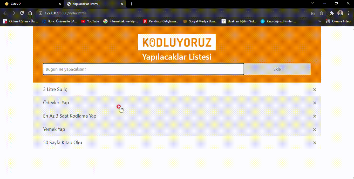
Task: Toggle the '50 Sayfa Kitap Oku' item
Action: 177,142
